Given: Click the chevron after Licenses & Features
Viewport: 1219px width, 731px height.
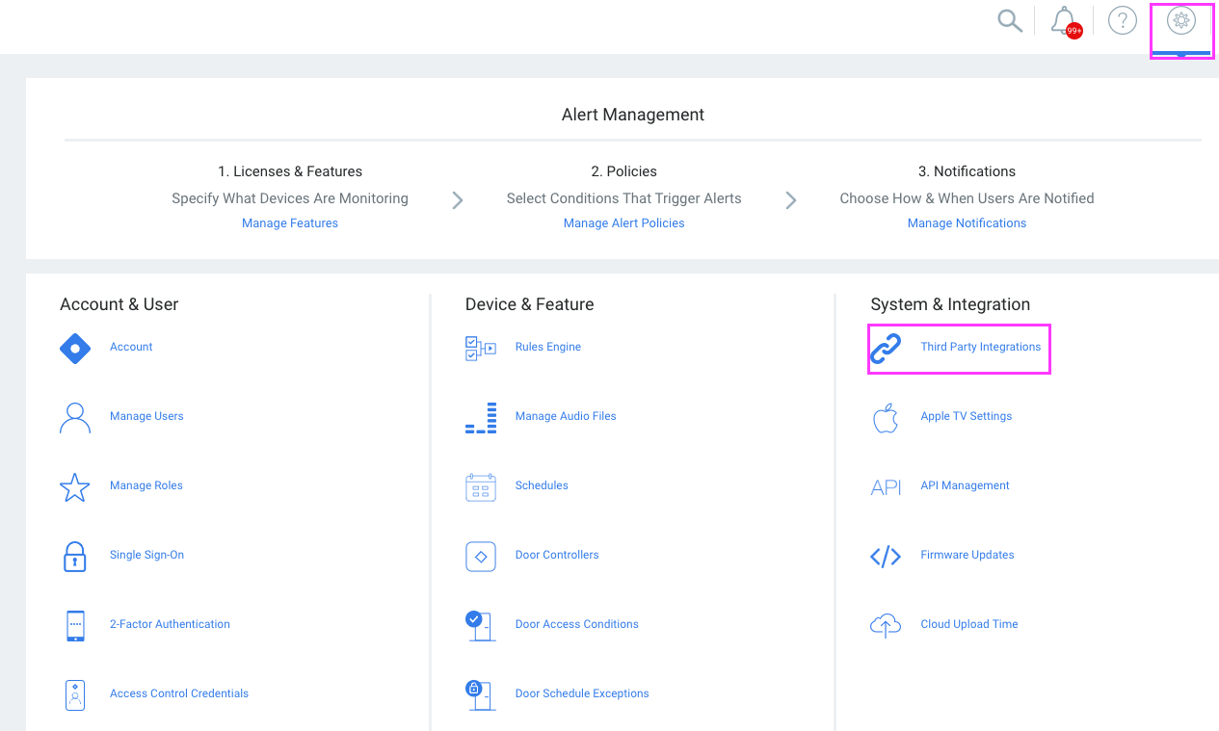Looking at the screenshot, I should tap(457, 199).
